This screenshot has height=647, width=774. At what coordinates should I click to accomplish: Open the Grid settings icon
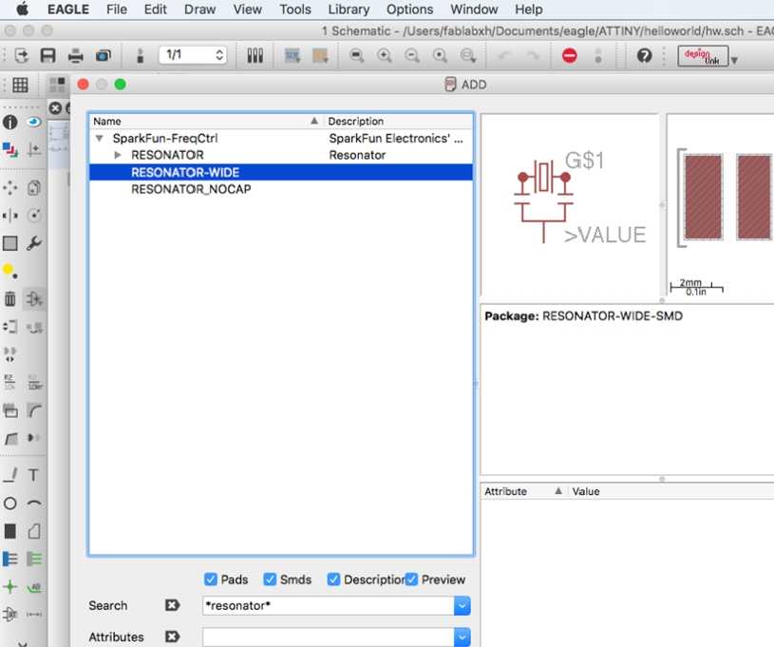[20, 85]
